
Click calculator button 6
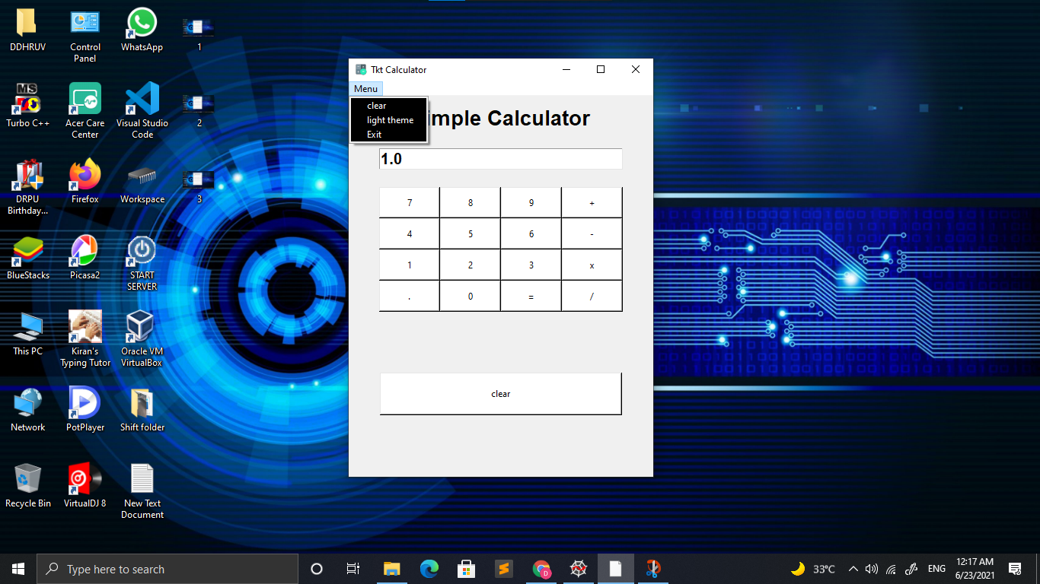pyautogui.click(x=531, y=234)
